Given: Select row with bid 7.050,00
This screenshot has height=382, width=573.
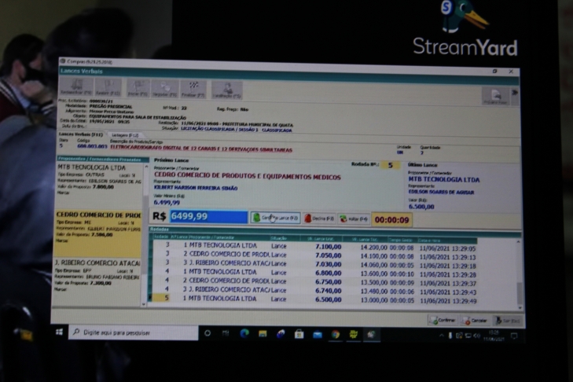Looking at the screenshot, I should point(314,255).
